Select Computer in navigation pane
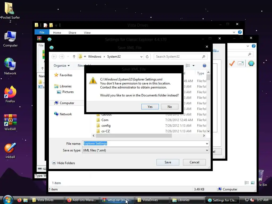The width and height of the screenshot is (272, 204). (64, 103)
